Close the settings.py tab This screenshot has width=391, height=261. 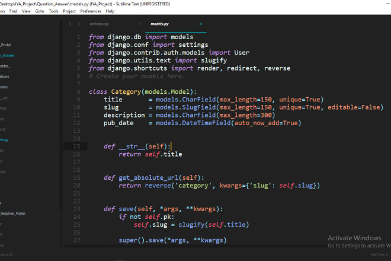tap(140, 24)
